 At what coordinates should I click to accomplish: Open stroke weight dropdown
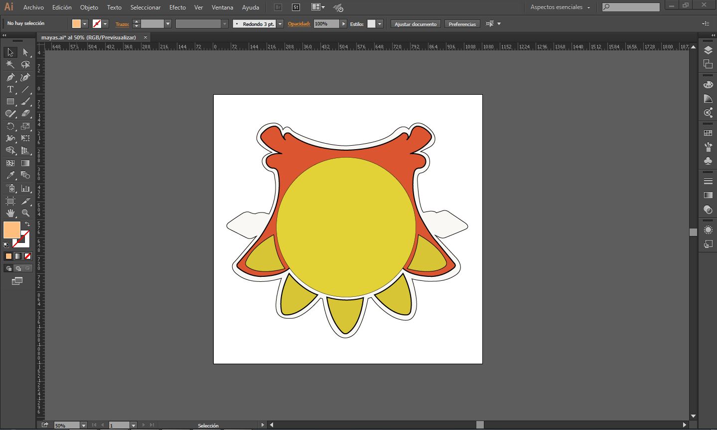(x=168, y=24)
